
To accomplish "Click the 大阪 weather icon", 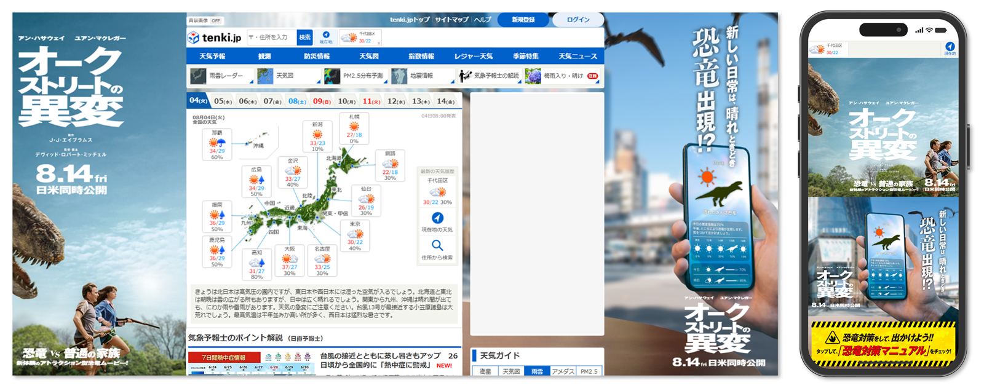I will point(290,259).
